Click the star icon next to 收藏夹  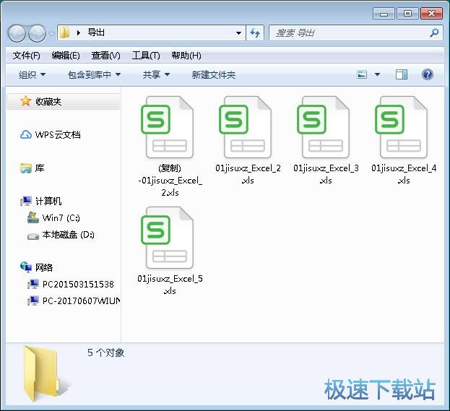tap(25, 101)
